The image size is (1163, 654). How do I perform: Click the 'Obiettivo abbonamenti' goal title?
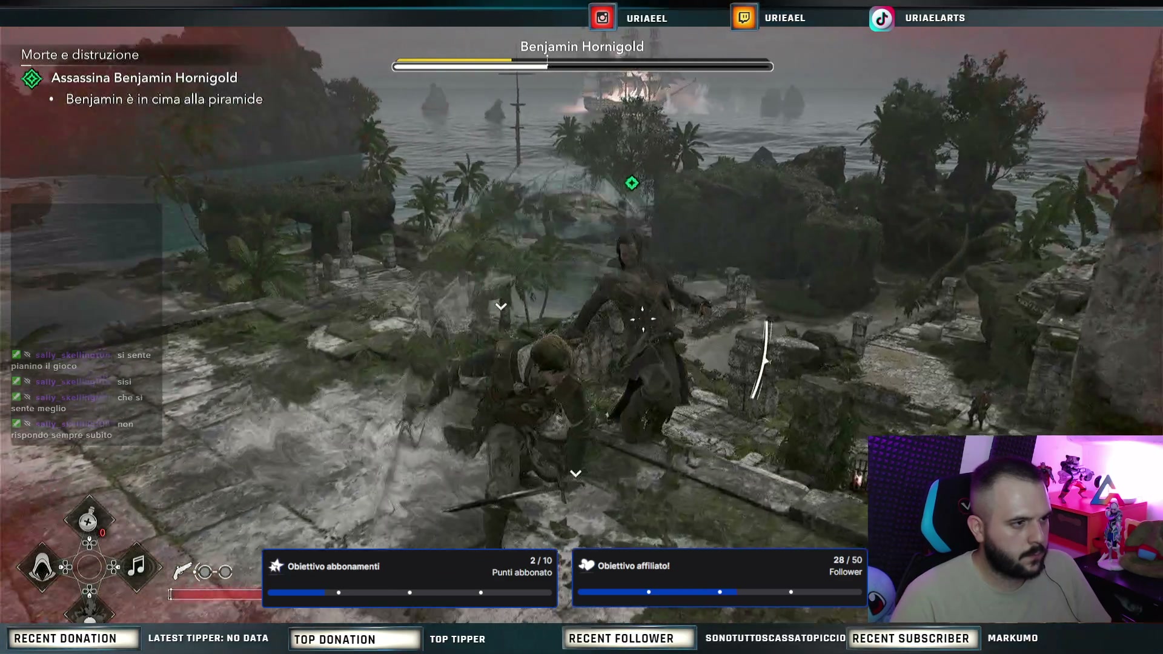tap(334, 566)
